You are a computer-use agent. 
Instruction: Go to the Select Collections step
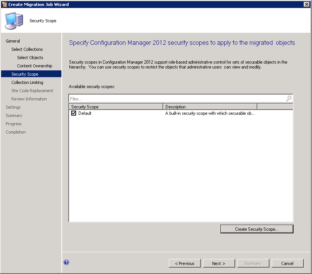pyautogui.click(x=27, y=49)
